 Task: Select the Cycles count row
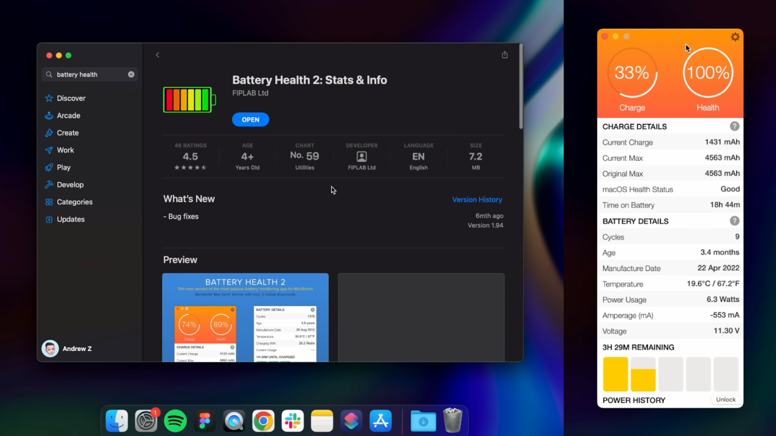[670, 237]
